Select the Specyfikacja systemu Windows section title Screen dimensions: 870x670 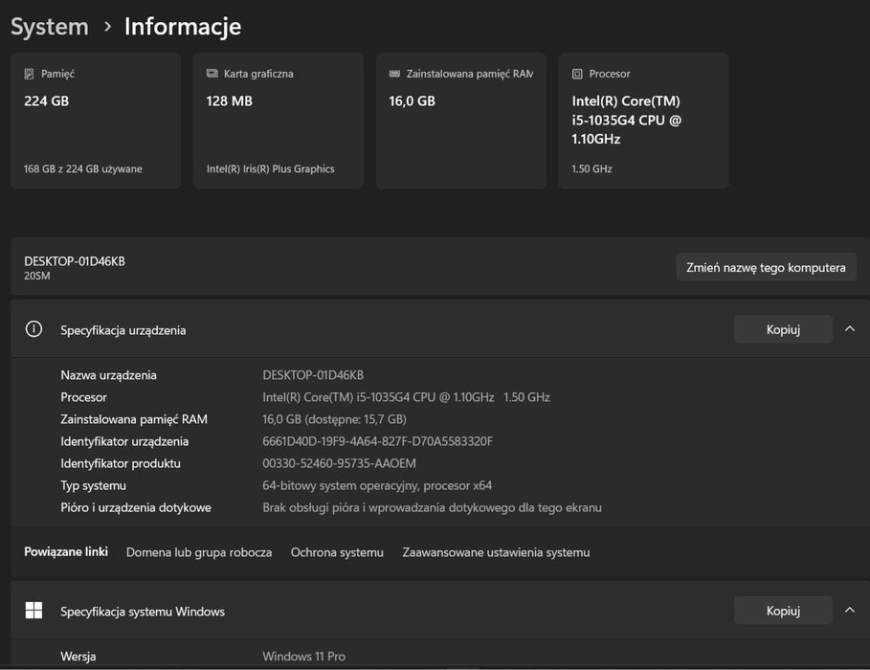pos(143,612)
